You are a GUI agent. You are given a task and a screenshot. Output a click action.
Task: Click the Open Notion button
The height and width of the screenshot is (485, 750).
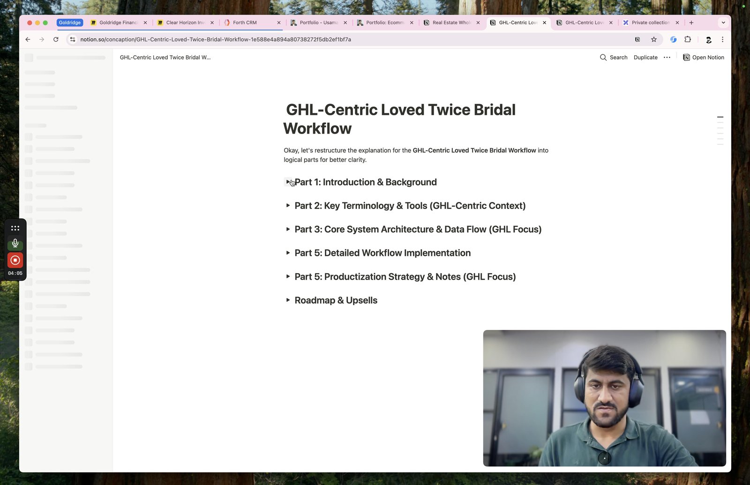[x=703, y=57]
